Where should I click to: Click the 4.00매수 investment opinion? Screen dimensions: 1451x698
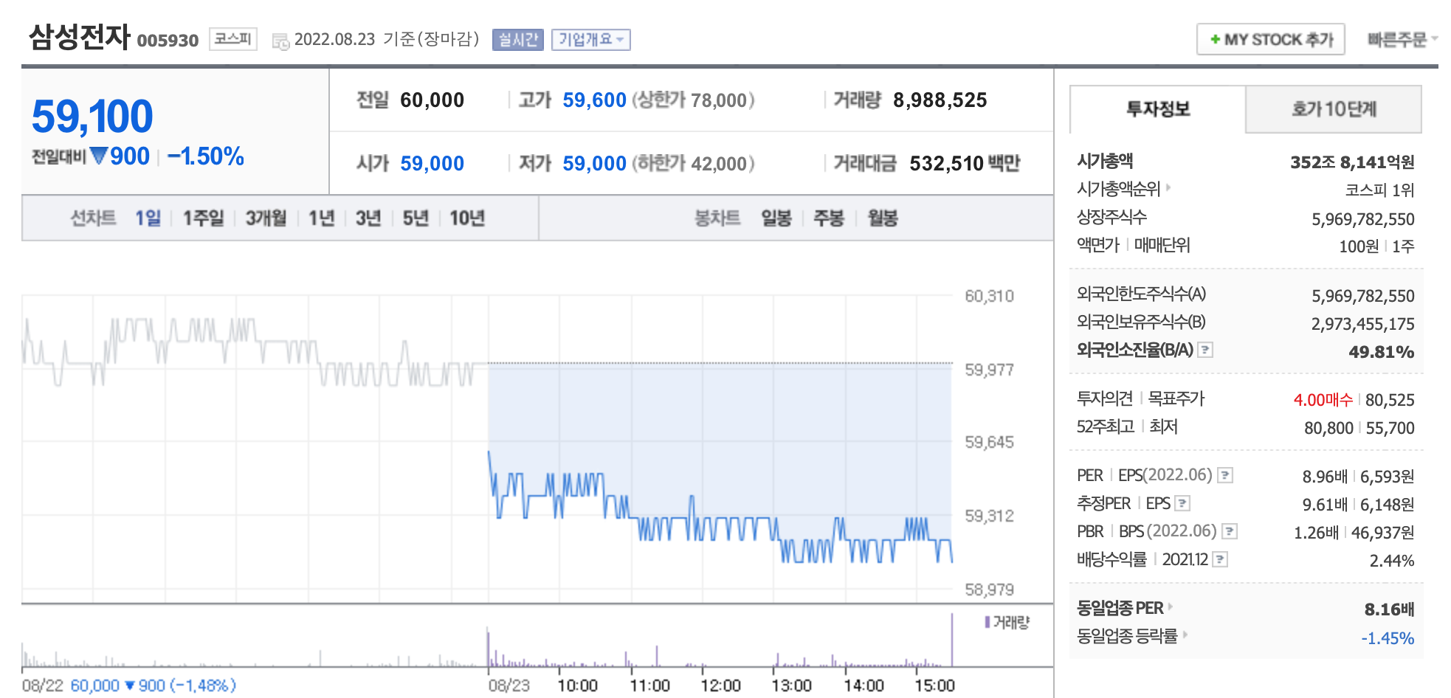coord(1323,400)
